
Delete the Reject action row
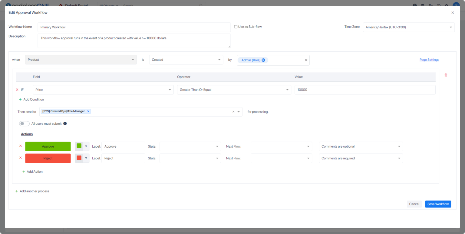click(21, 158)
